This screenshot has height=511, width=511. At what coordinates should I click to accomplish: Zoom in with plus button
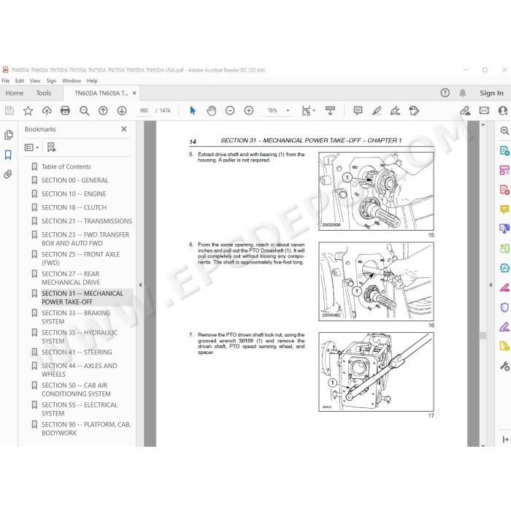[249, 111]
